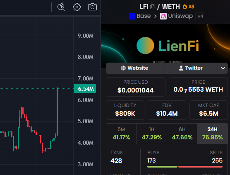Screen dimensions: 230x175
Task: Copy the LFI token address
Action: pyautogui.click(x=152, y=7)
